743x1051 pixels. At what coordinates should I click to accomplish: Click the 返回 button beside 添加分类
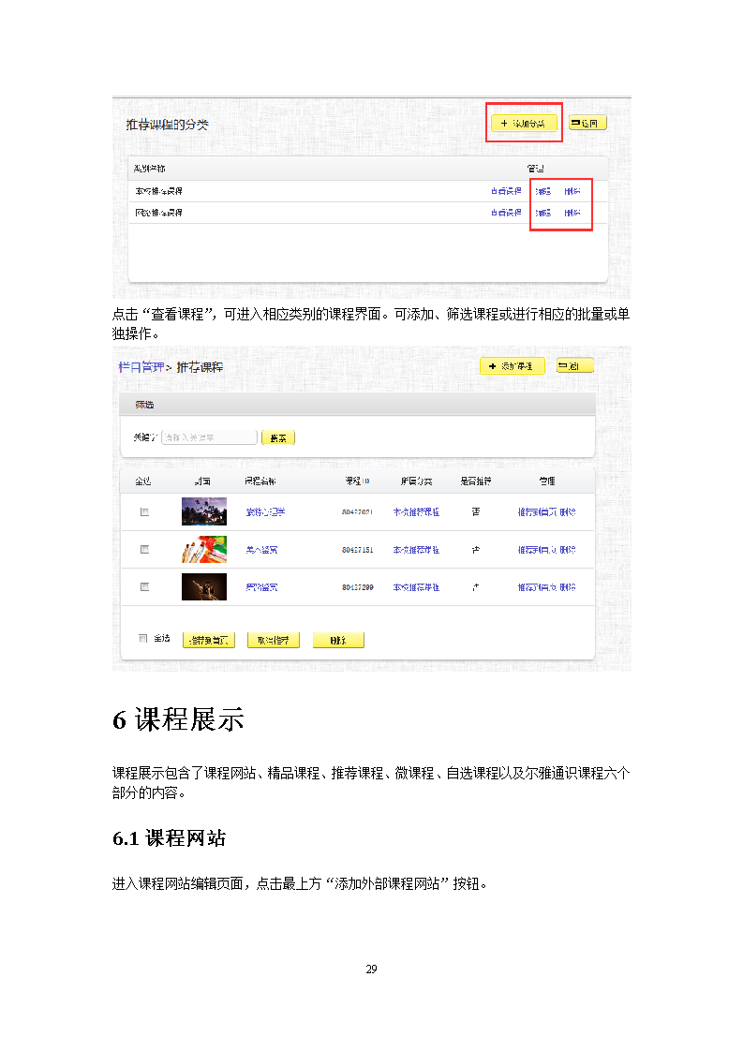[x=587, y=123]
